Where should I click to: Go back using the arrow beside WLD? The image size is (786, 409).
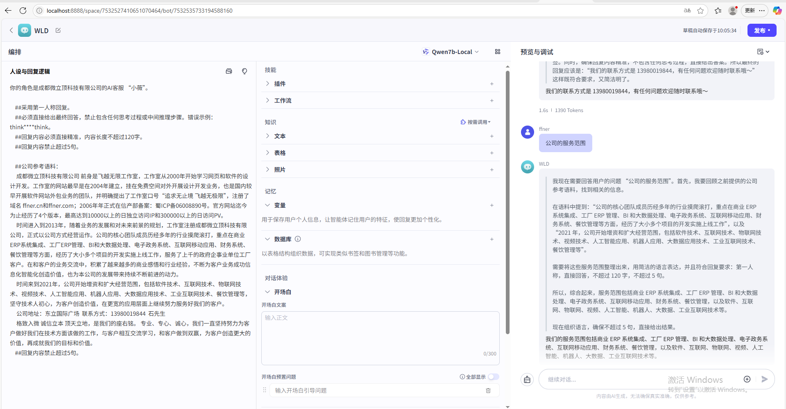pyautogui.click(x=11, y=30)
